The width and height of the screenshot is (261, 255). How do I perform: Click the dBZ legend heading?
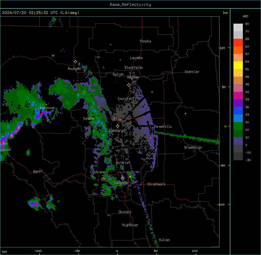[245, 16]
